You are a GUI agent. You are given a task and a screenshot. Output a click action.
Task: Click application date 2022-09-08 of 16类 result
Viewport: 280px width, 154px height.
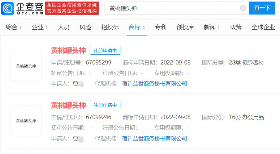pos(175,117)
